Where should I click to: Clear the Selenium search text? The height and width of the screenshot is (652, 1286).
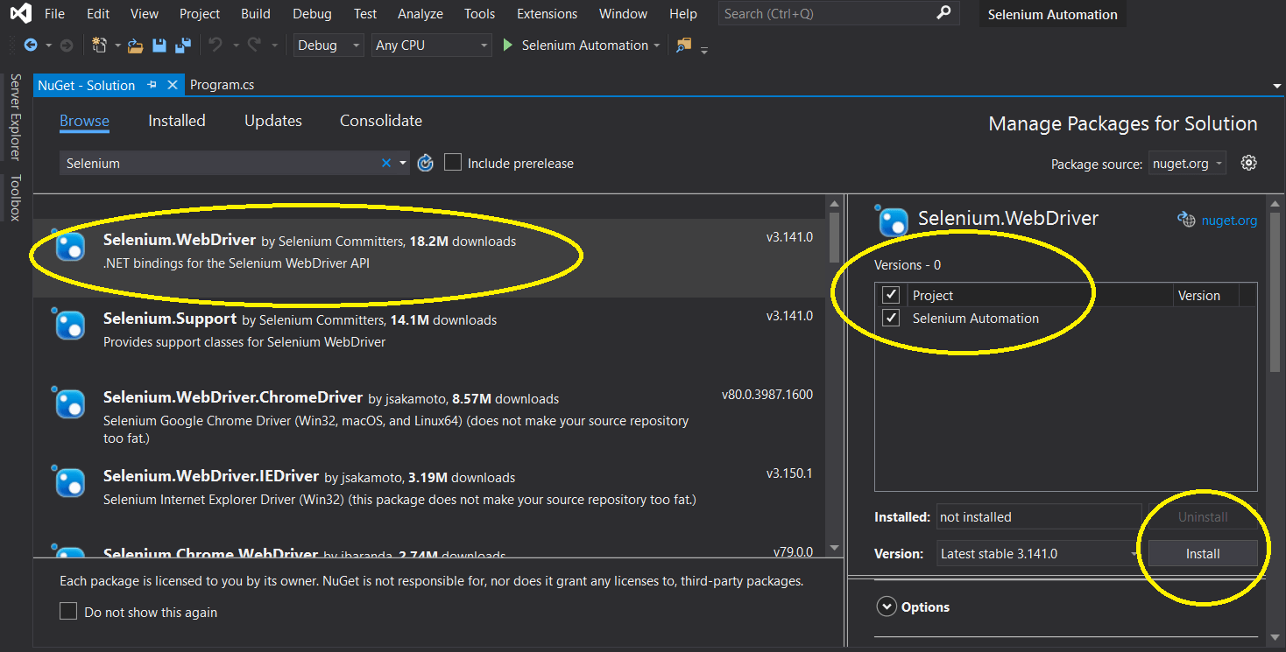[386, 163]
